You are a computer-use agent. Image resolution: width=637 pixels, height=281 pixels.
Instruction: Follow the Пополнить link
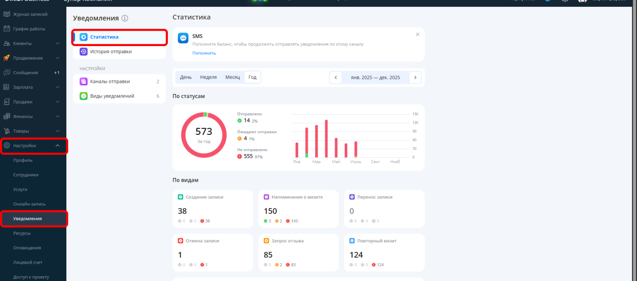[204, 53]
